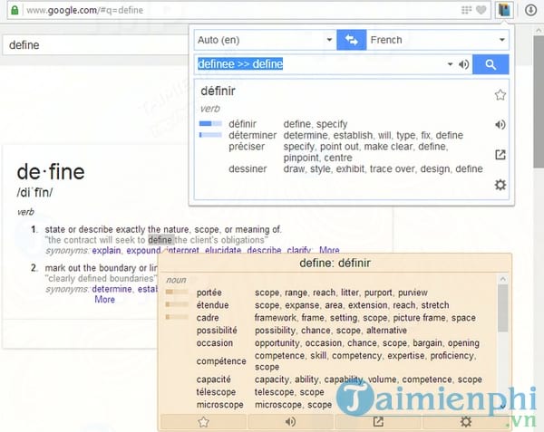Click 'More' link under second definition

(x=105, y=299)
